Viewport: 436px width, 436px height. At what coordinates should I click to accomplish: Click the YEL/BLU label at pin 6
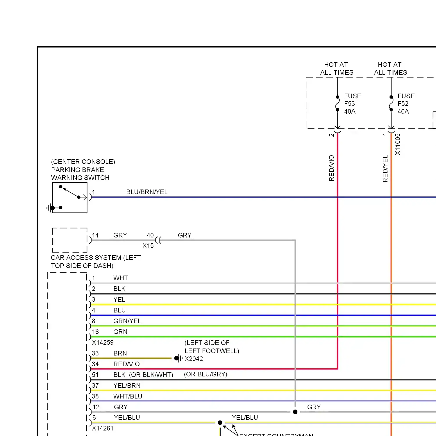point(127,418)
